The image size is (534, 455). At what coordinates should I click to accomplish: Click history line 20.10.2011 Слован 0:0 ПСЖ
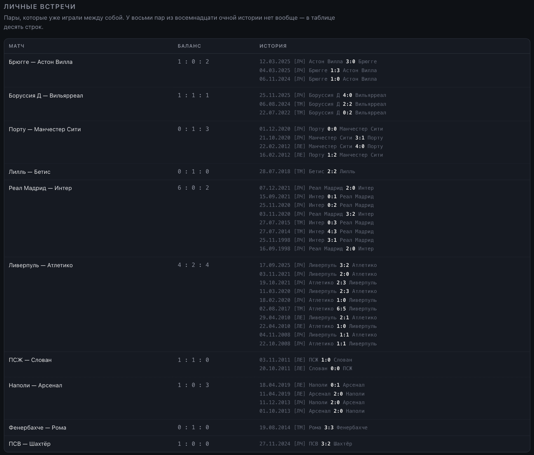(306, 369)
